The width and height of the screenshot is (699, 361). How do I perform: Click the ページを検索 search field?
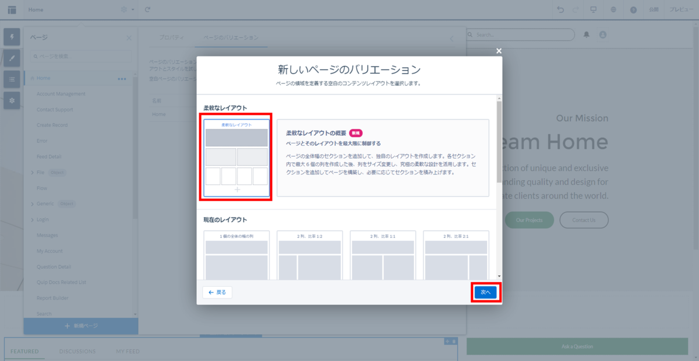[81, 56]
